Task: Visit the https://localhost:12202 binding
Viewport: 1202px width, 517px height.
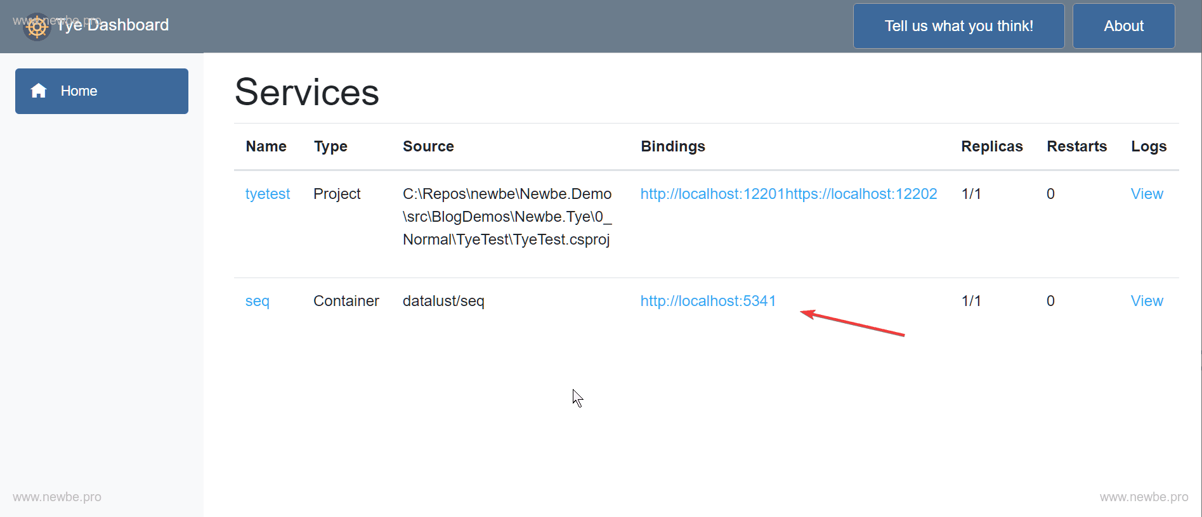Action: coord(861,194)
